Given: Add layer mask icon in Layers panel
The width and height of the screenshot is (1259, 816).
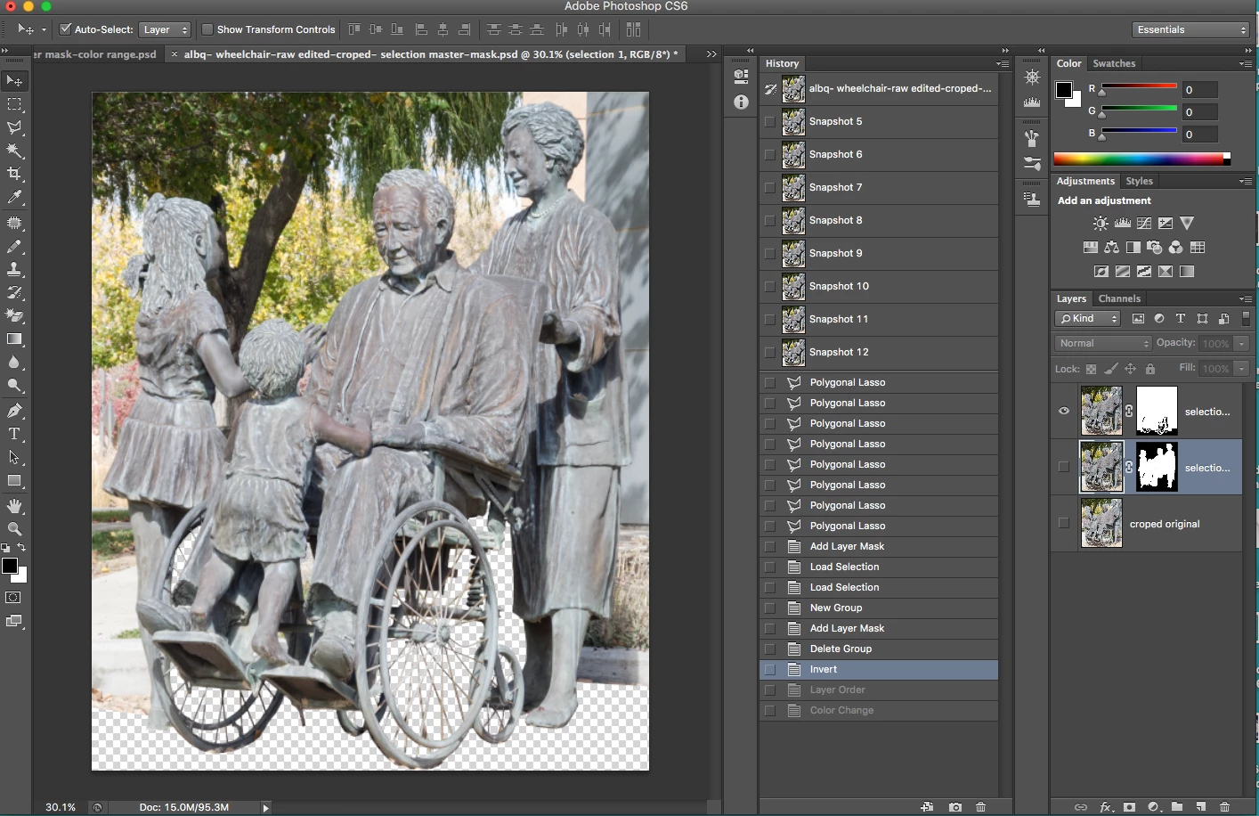Looking at the screenshot, I should (x=1129, y=807).
